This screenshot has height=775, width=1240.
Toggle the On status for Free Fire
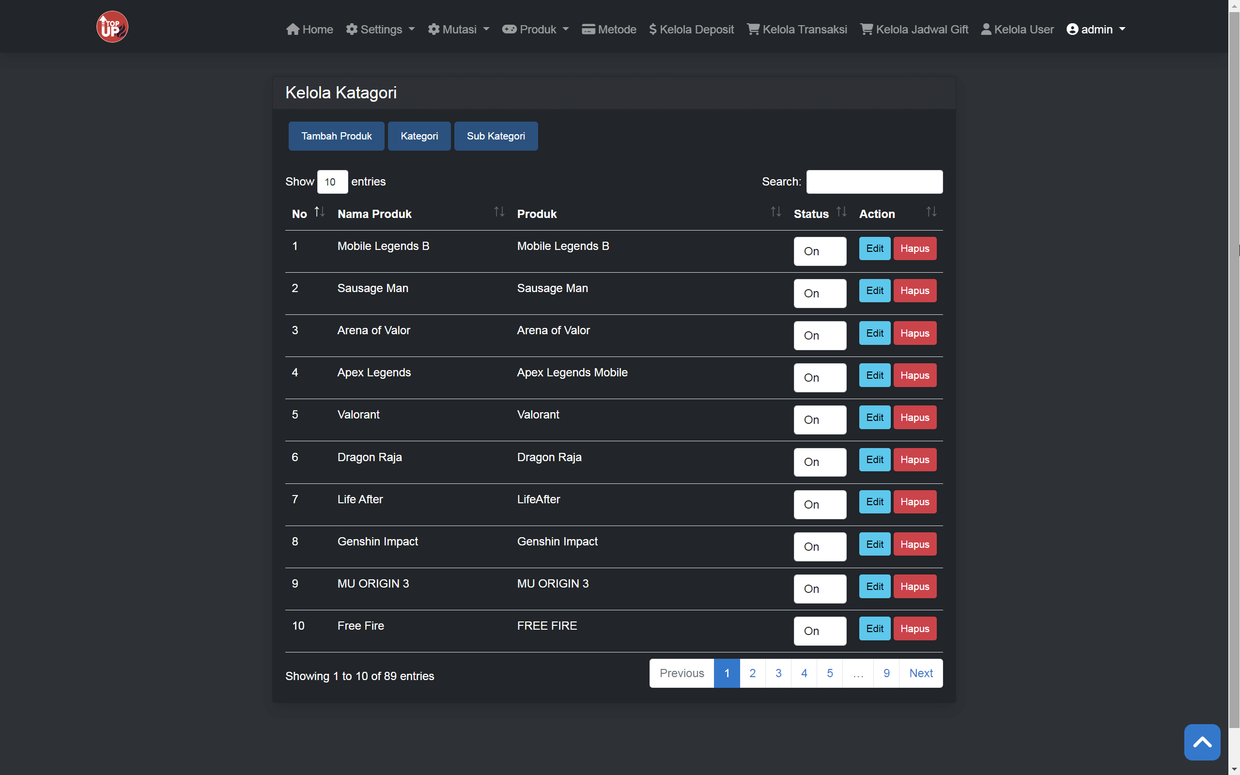(x=820, y=631)
